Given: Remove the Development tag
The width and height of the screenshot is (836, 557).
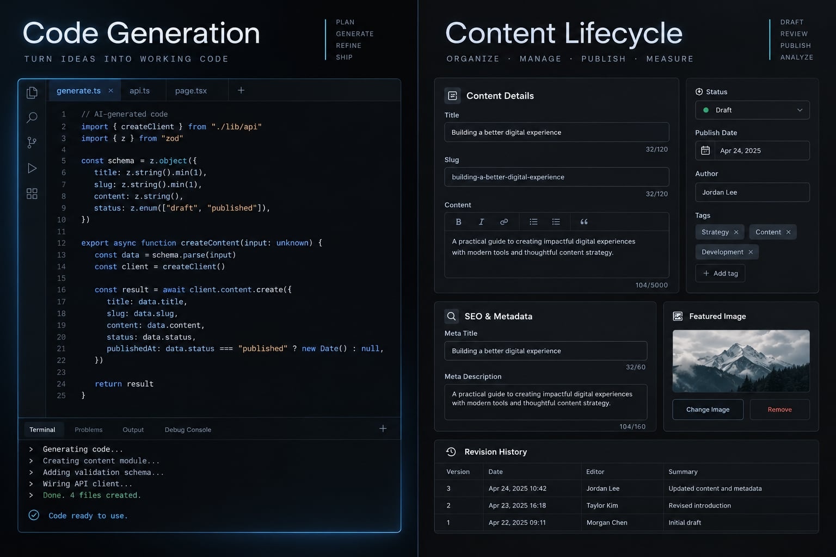Looking at the screenshot, I should (751, 252).
